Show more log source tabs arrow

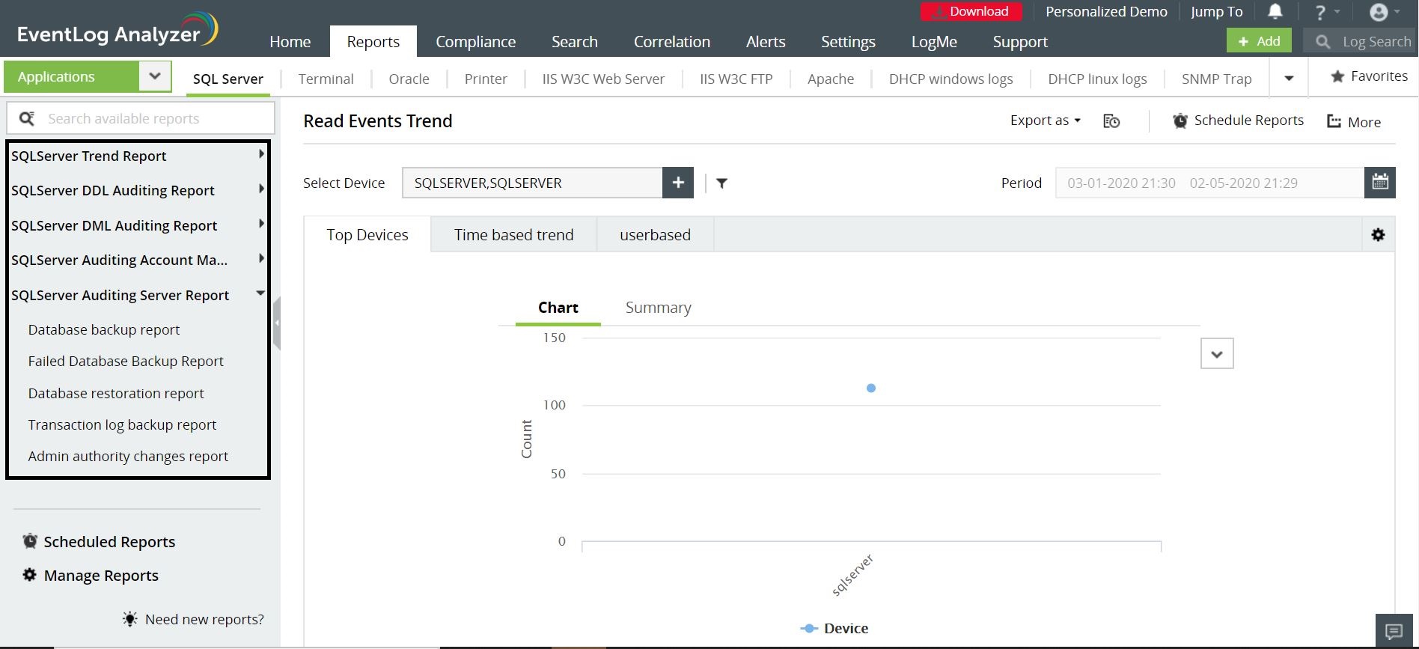(x=1289, y=78)
